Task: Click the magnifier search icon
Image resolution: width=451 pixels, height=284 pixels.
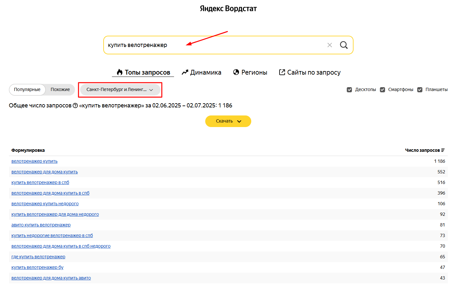Action: [x=344, y=45]
